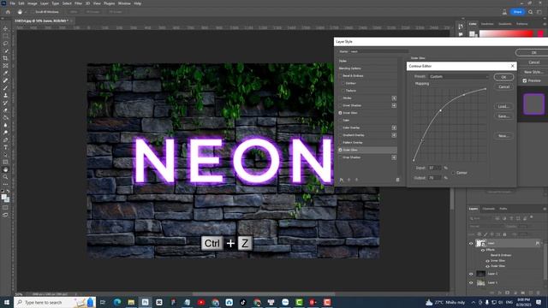Viewport: 548px width, 308px height.
Task: Switch to the Channels tab
Action: [x=489, y=209]
